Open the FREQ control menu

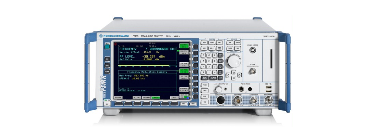pyautogui.click(x=204, y=42)
